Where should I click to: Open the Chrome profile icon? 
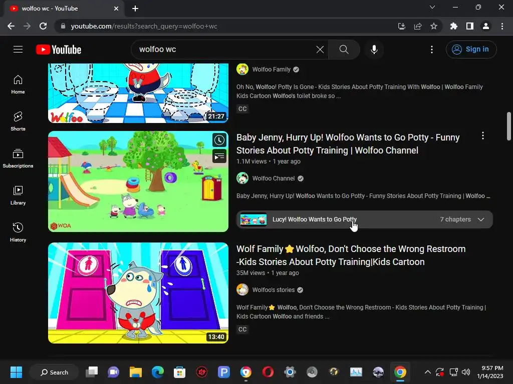[486, 26]
